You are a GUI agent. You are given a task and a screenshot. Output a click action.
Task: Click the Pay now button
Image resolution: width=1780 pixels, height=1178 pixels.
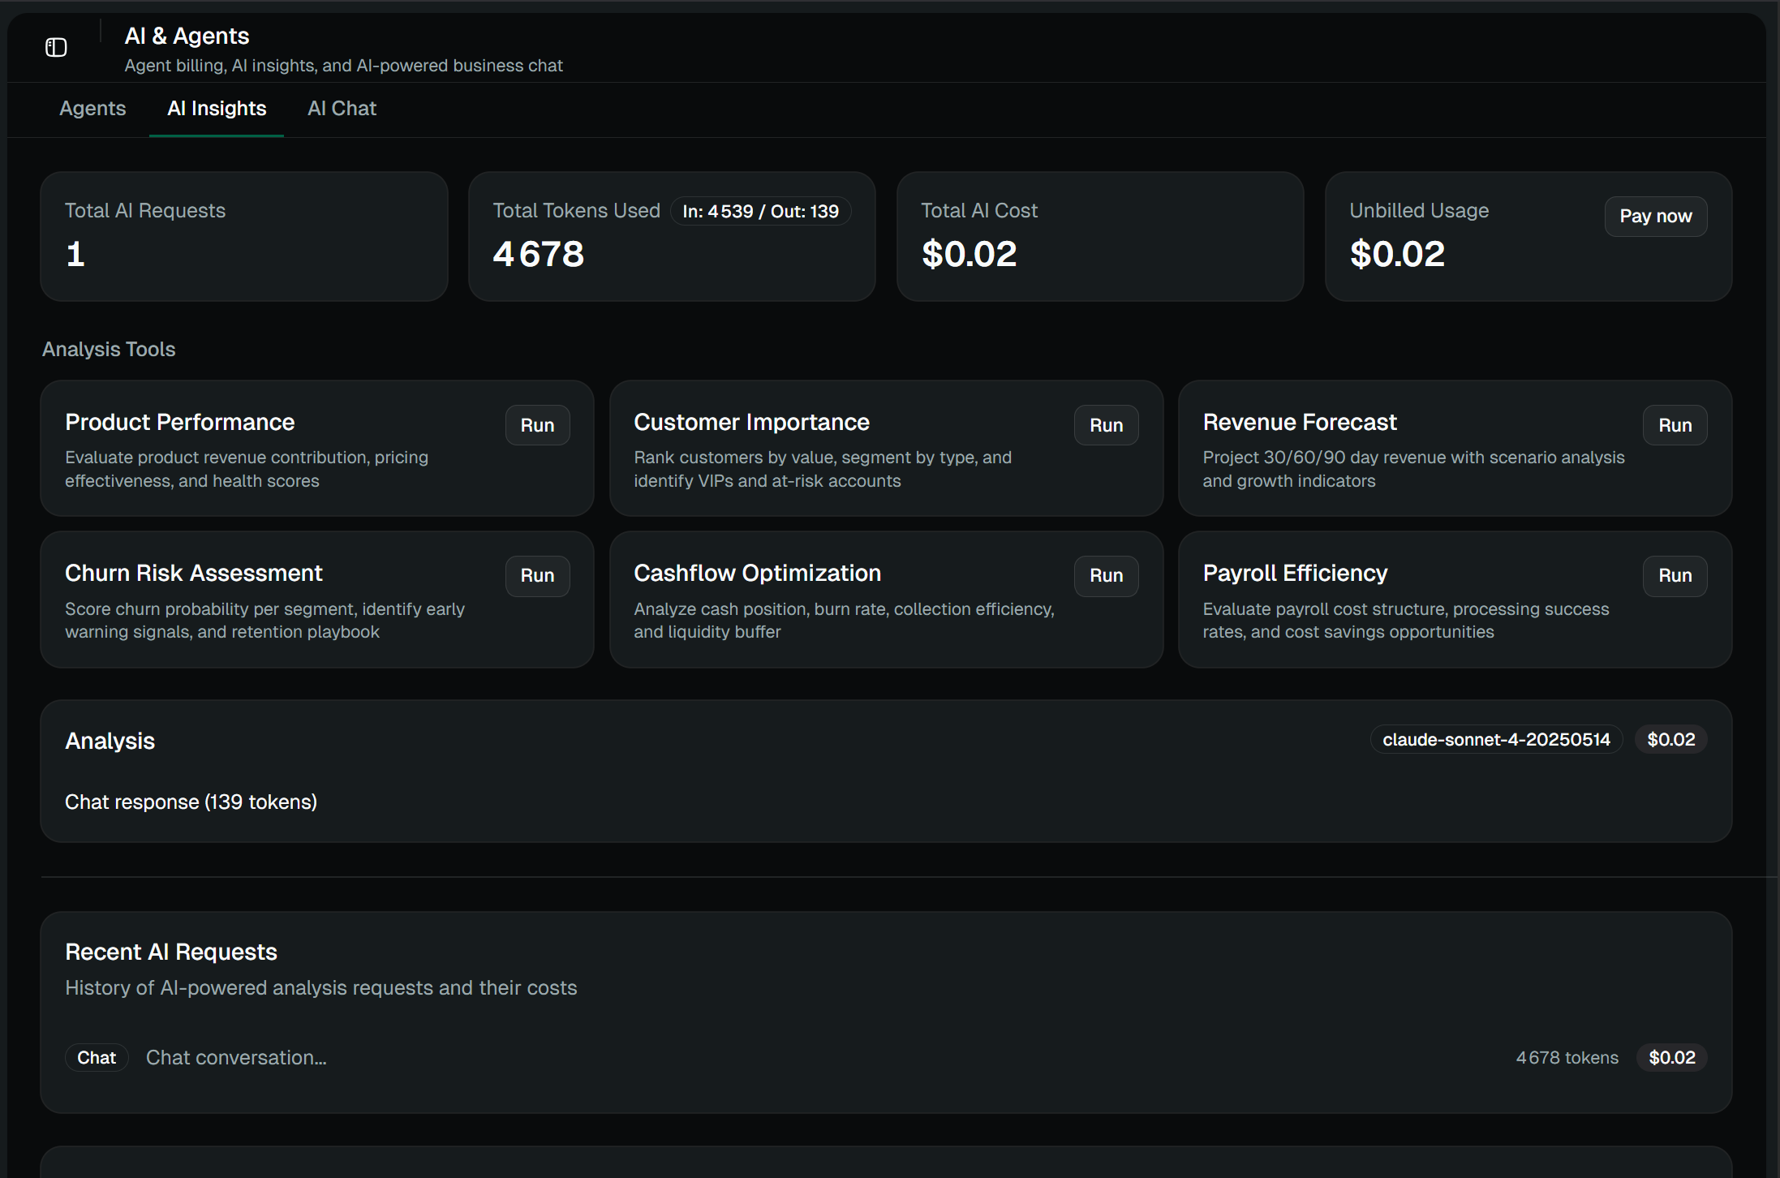pyautogui.click(x=1655, y=216)
